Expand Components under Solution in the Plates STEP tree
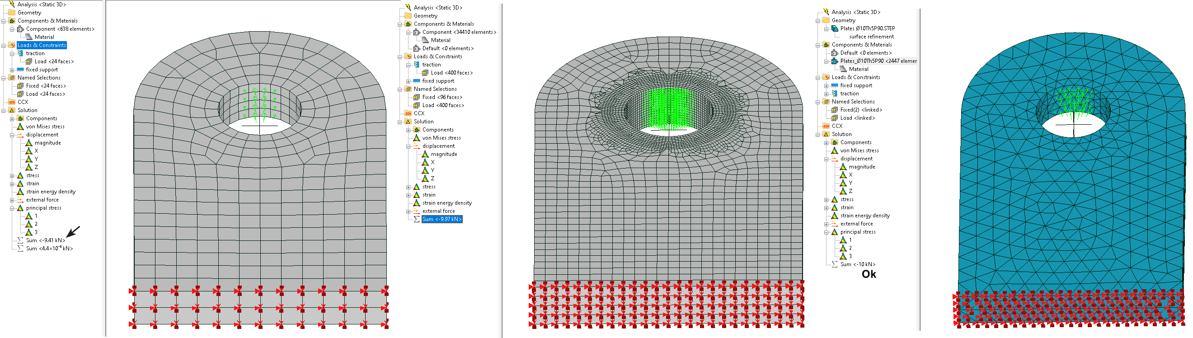 tap(826, 143)
